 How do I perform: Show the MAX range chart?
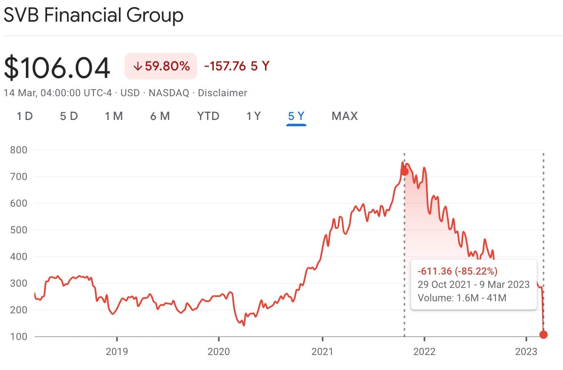(345, 116)
